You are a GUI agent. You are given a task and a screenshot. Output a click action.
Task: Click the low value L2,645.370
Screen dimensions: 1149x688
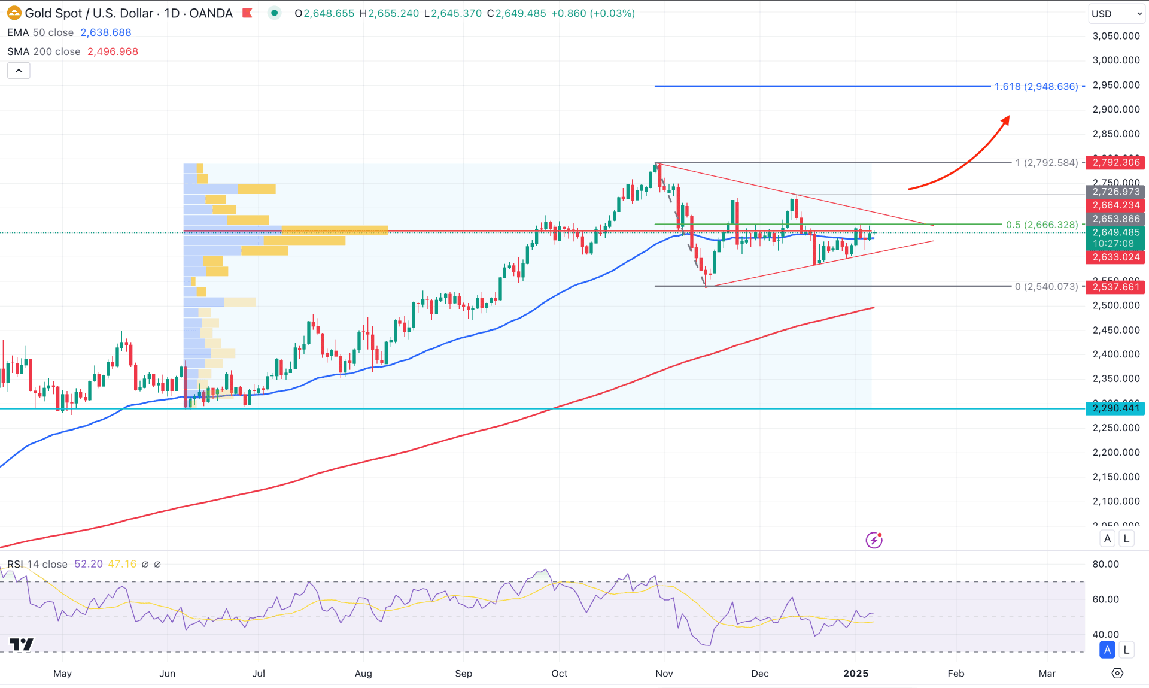click(x=452, y=13)
